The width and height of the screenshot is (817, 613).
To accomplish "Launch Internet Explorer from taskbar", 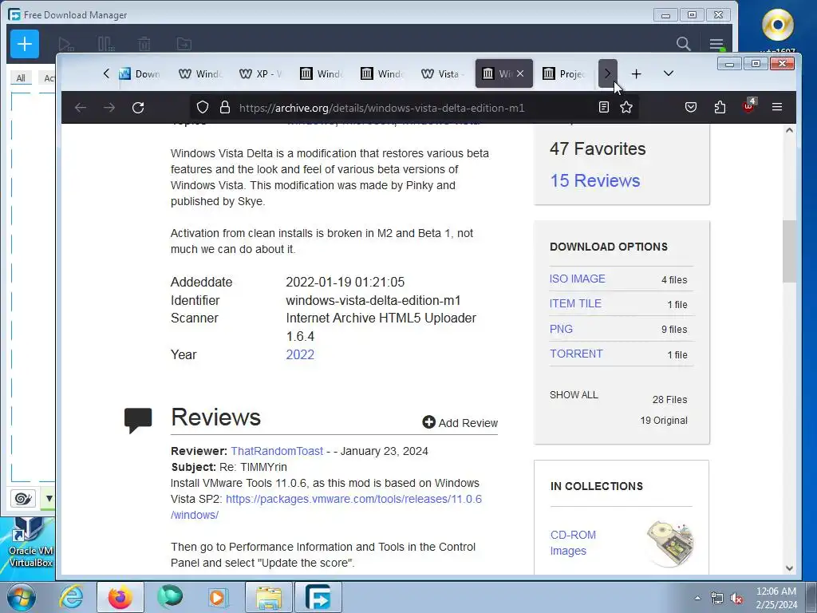I will (x=71, y=597).
